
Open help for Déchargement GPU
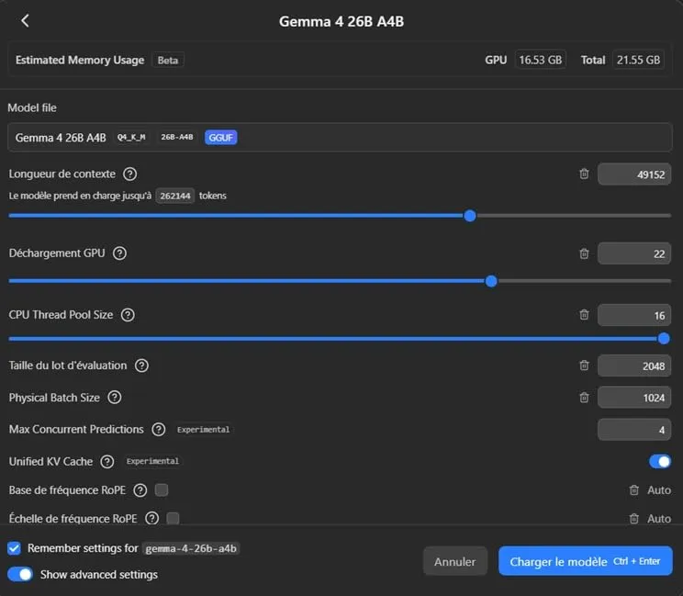pos(119,253)
